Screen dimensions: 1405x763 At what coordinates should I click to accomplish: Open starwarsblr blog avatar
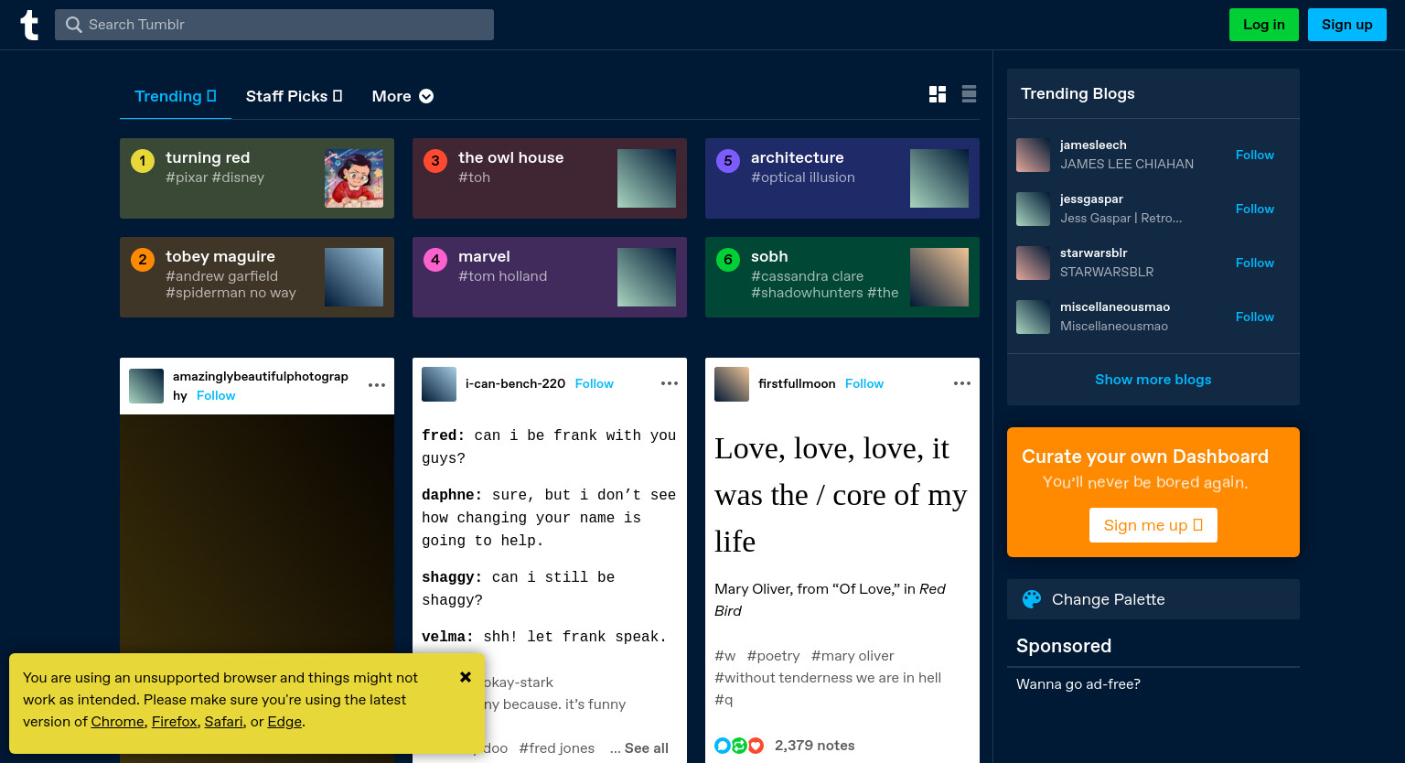click(x=1033, y=263)
